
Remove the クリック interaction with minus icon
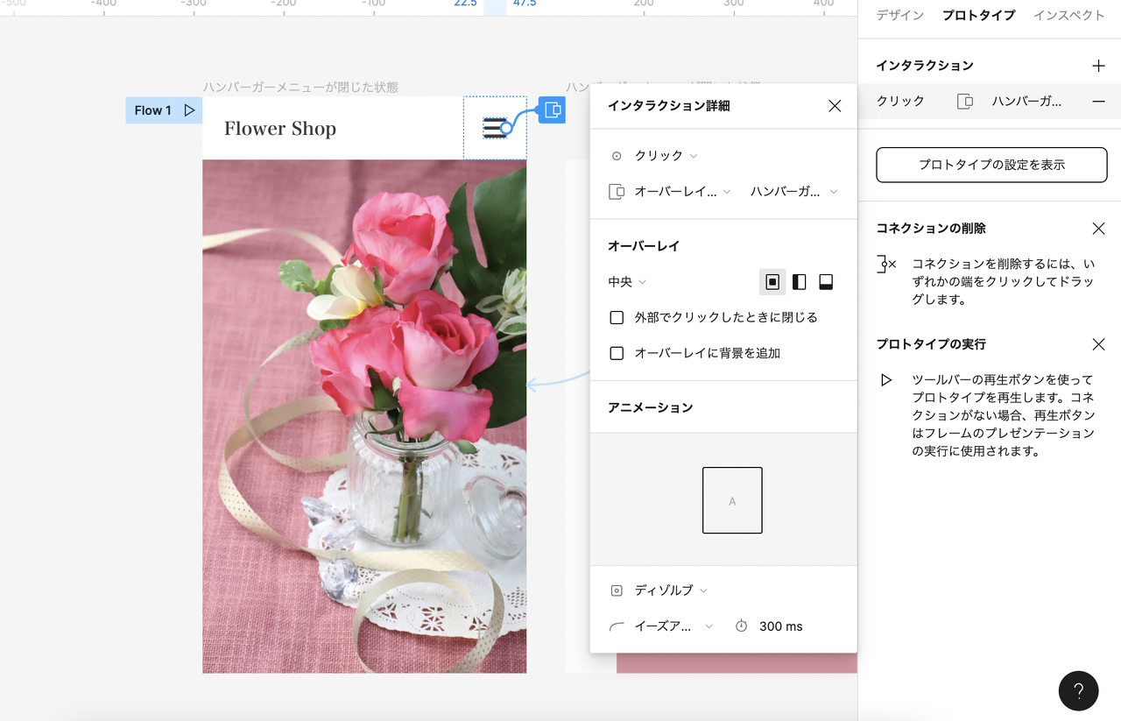[1098, 102]
